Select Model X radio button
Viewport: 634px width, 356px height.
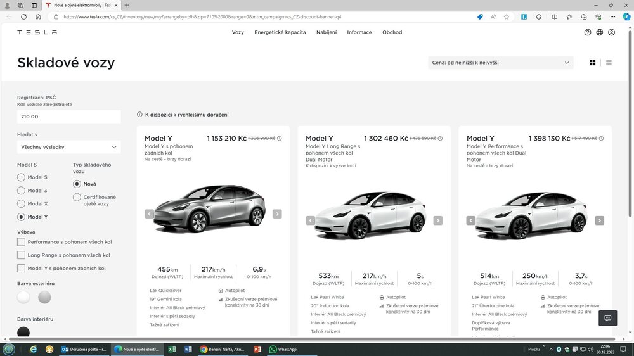click(x=21, y=204)
